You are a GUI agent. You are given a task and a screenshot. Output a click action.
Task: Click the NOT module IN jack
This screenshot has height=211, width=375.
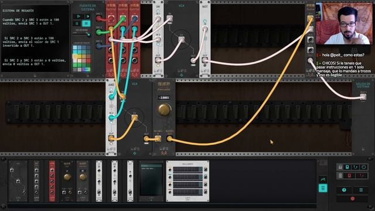tap(205, 29)
